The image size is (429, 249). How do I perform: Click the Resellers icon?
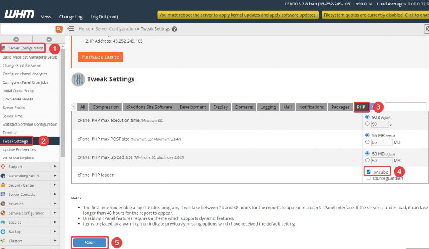point(3,204)
